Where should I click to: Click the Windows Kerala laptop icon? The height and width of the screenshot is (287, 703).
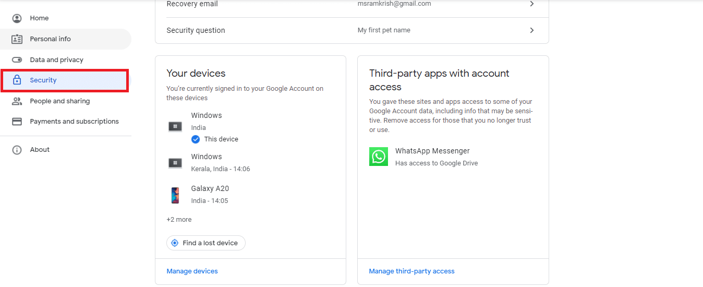tap(175, 163)
